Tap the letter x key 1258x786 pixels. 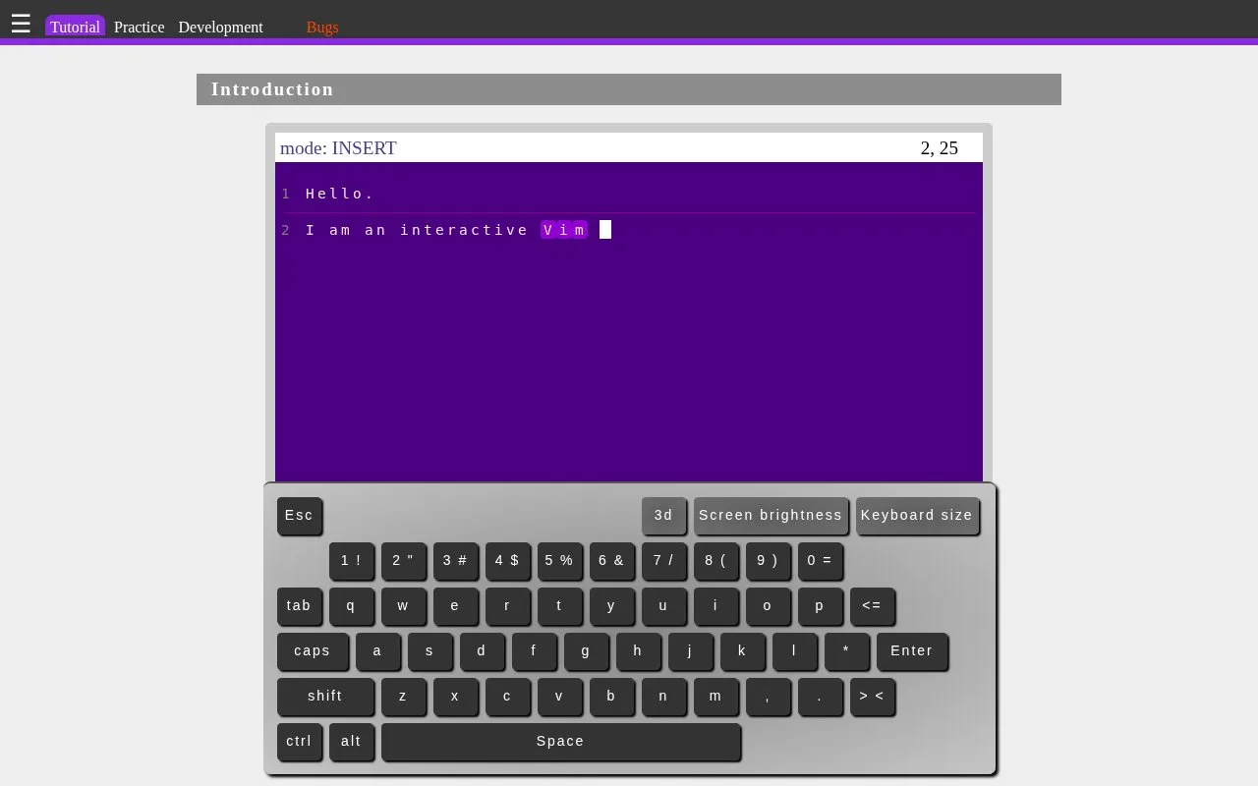coord(455,697)
